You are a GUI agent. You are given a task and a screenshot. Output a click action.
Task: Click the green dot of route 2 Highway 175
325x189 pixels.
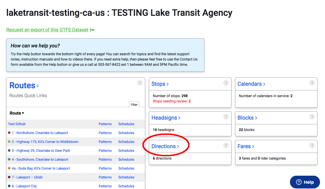coord(9,142)
